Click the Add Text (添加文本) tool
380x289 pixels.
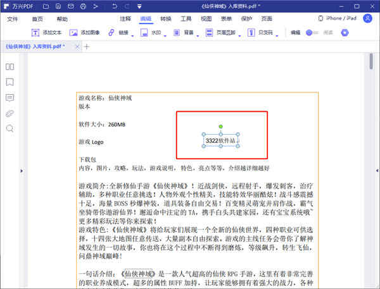coord(46,32)
